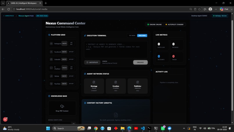Click OAuth for YouTube

tap(64, 84)
